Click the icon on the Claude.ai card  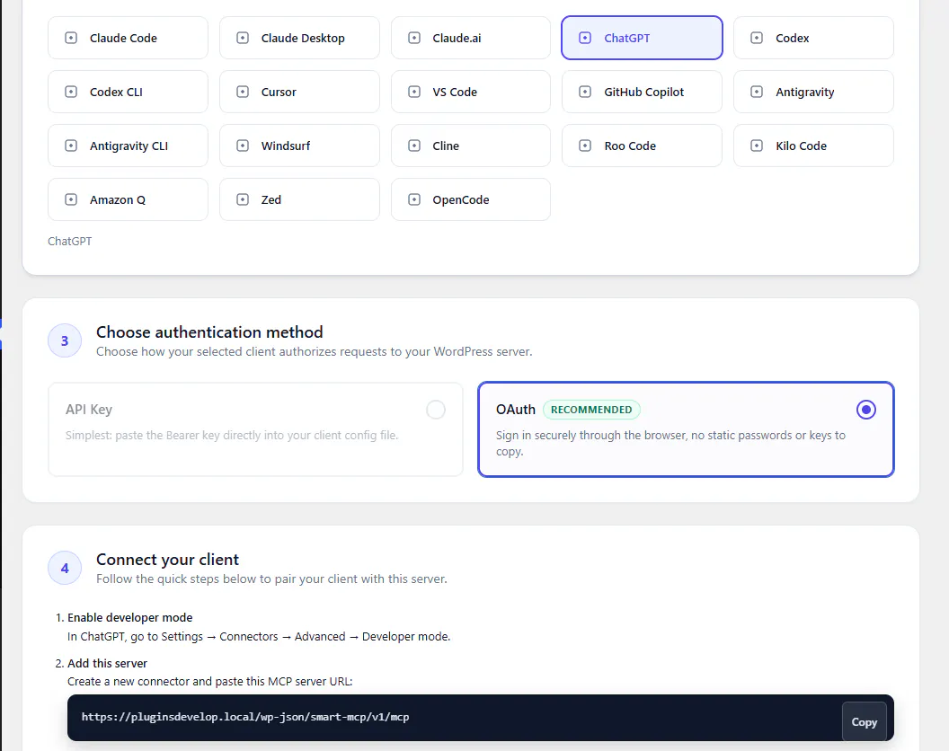pyautogui.click(x=414, y=38)
